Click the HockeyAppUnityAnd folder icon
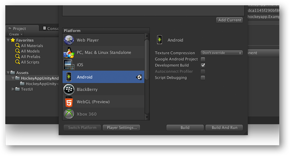This screenshot has width=290, height=156. click(x=17, y=78)
